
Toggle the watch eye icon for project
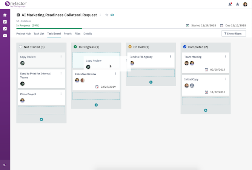(x=112, y=15)
